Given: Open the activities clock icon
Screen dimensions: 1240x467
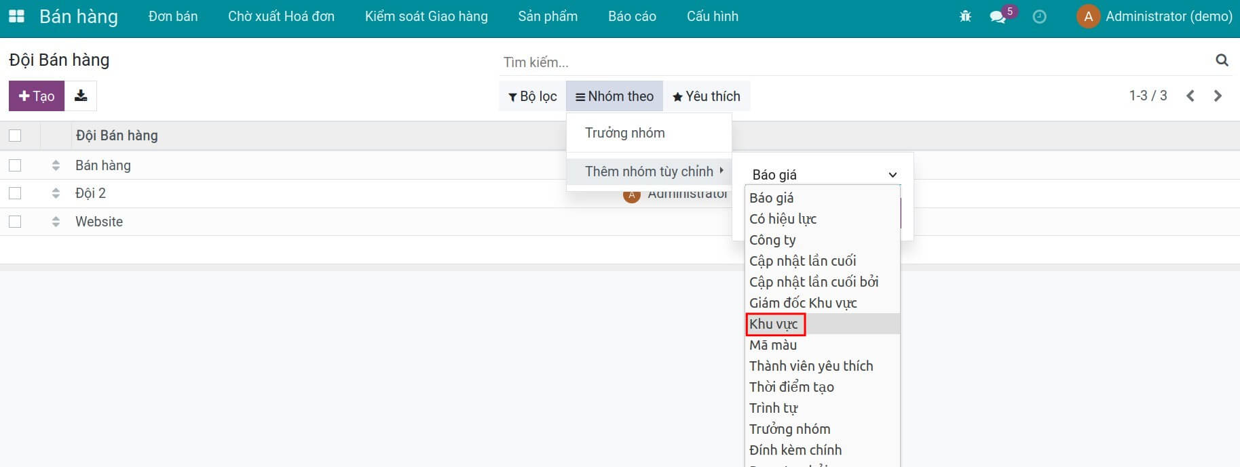Looking at the screenshot, I should (1039, 17).
